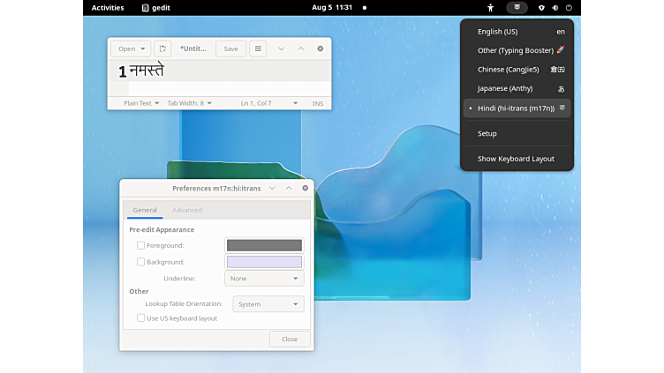This screenshot has height=373, width=664.
Task: Enable the Background checkbox
Action: pos(141,262)
